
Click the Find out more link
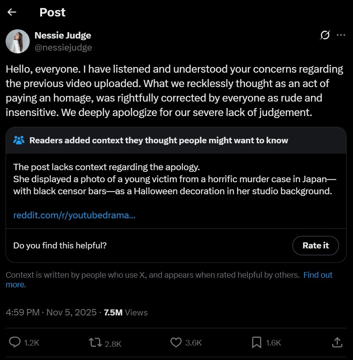318,275
